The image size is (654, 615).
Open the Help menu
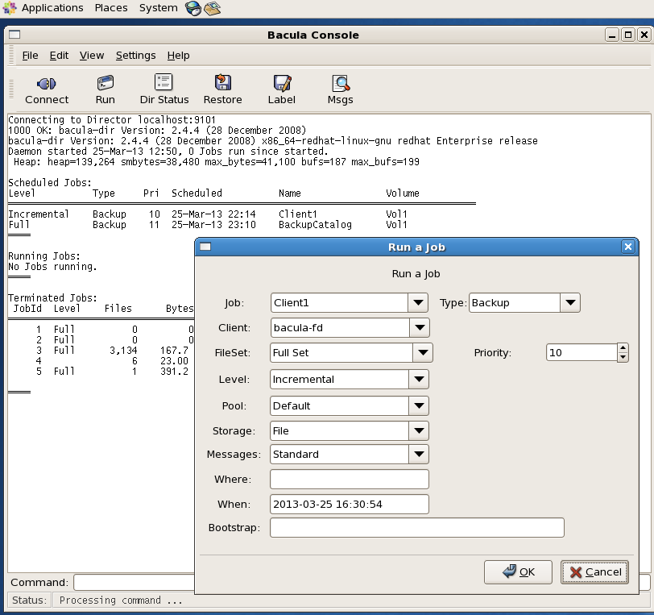click(178, 56)
